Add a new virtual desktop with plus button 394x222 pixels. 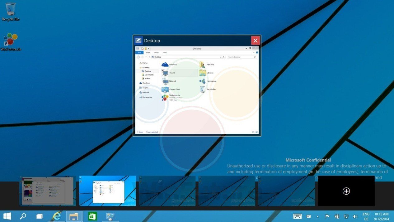click(x=346, y=191)
